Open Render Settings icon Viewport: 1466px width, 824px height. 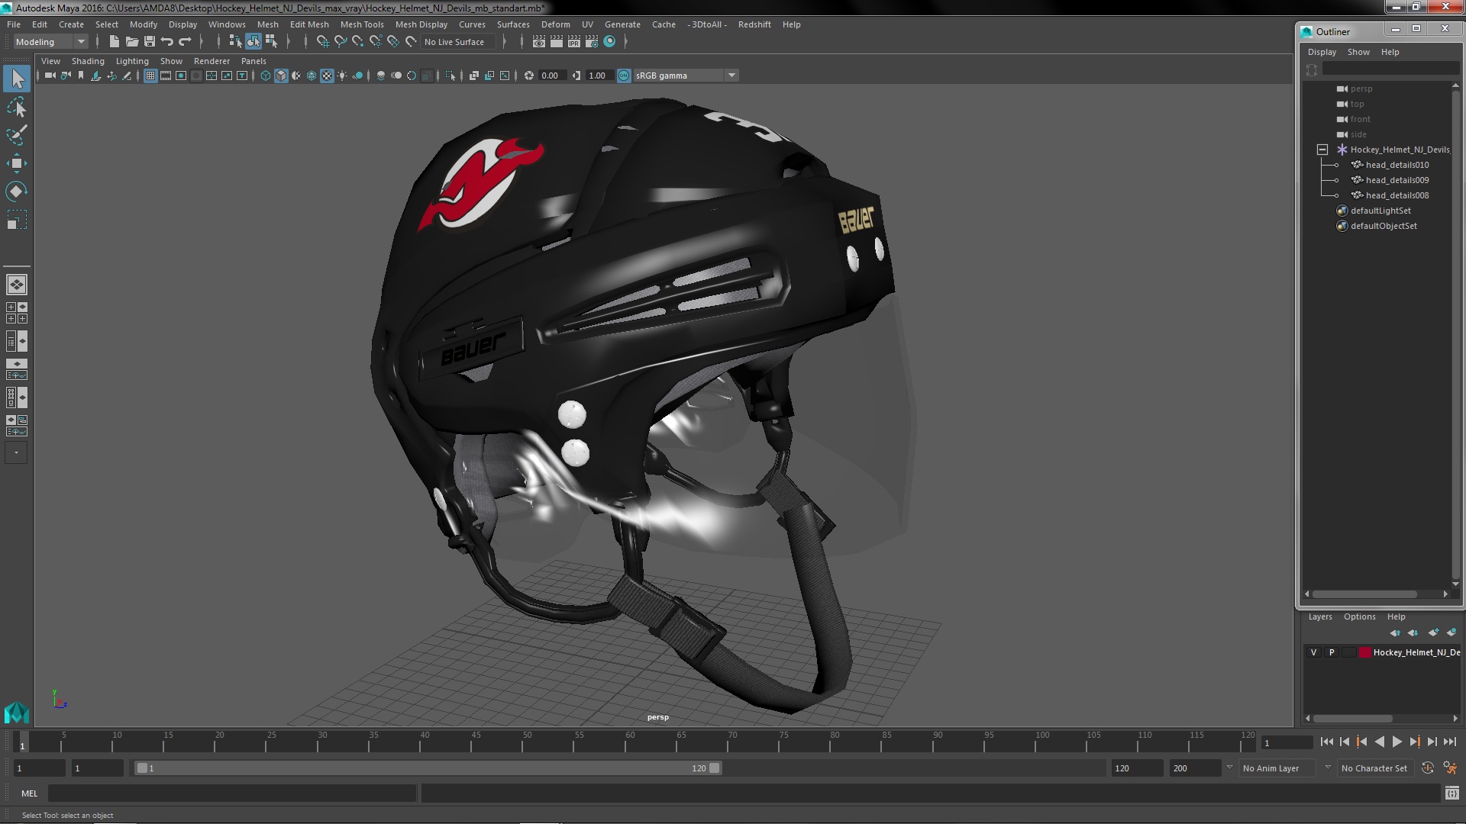[592, 42]
